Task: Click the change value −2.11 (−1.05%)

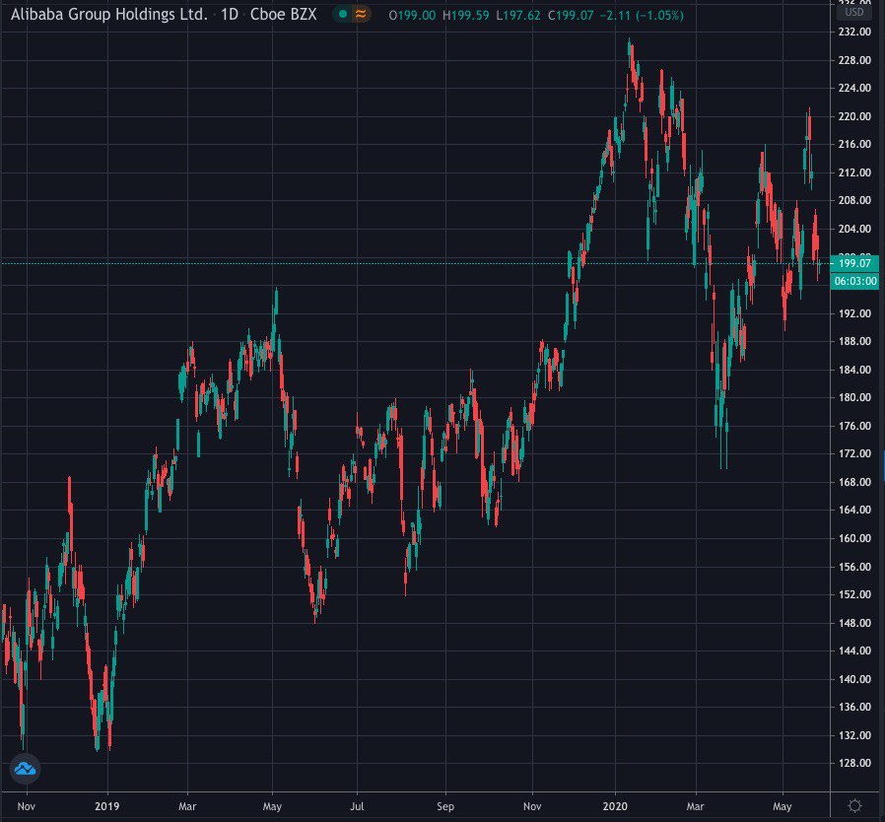Action: point(642,15)
